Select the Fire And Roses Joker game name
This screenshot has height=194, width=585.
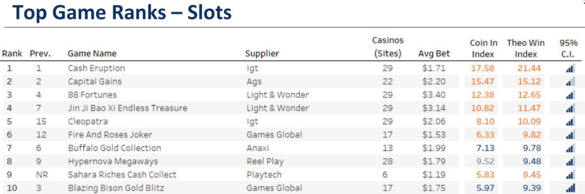[110, 135]
